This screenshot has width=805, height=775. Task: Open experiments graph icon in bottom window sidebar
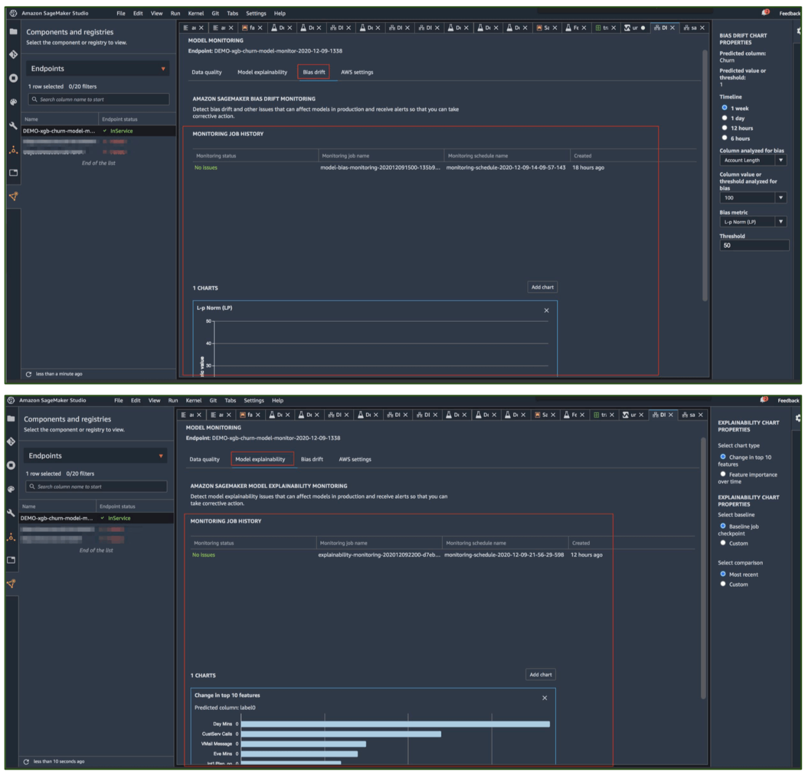(11, 584)
